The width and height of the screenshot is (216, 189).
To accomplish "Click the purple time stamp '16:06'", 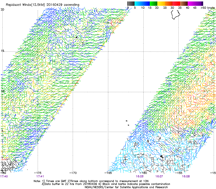I will coord(140,176).
